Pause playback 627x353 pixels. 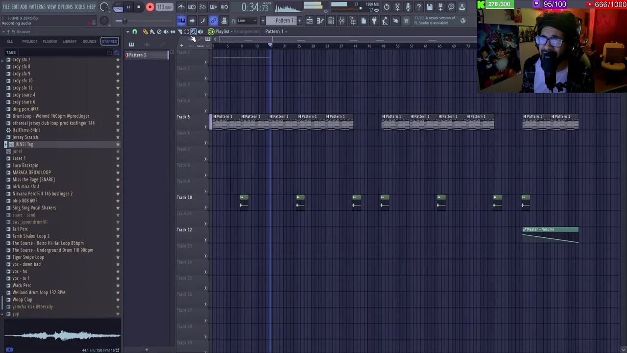(x=128, y=7)
